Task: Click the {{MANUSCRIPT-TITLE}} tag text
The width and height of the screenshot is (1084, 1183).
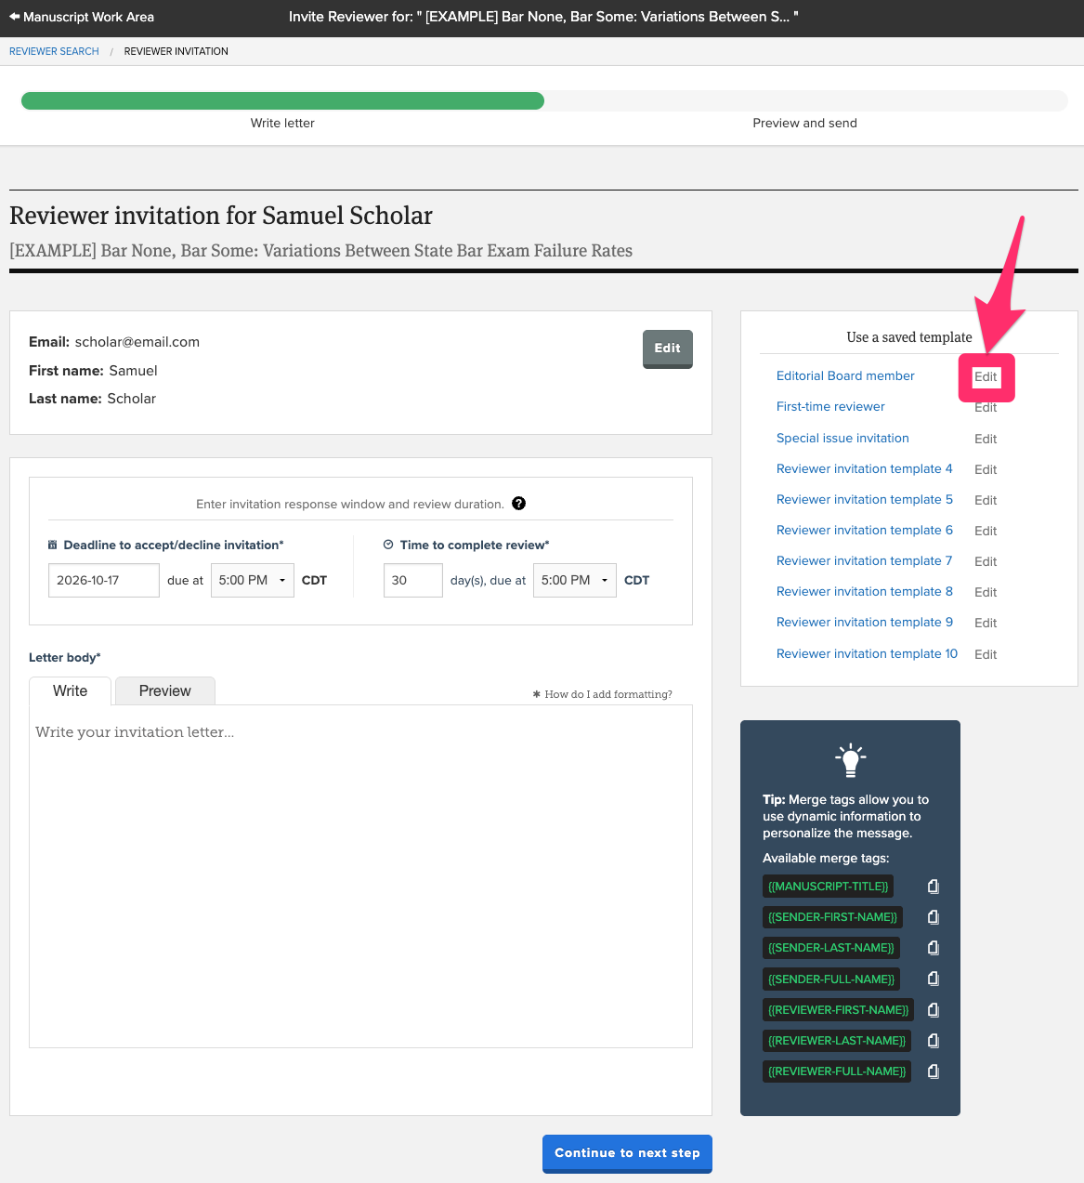Action: 829,887
